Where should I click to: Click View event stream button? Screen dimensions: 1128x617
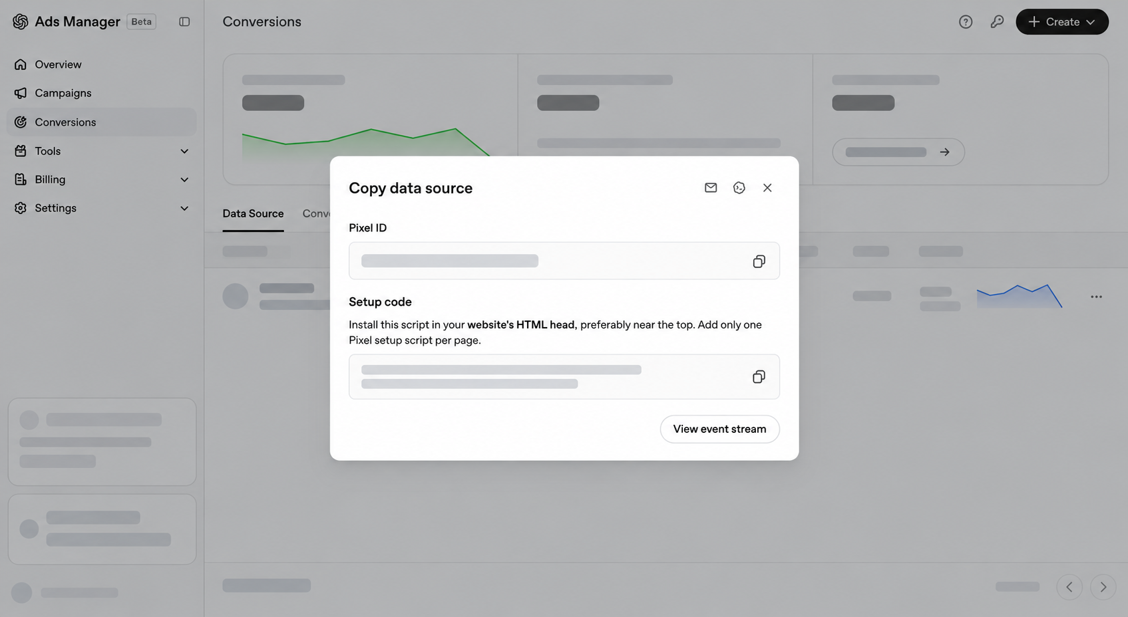tap(719, 430)
